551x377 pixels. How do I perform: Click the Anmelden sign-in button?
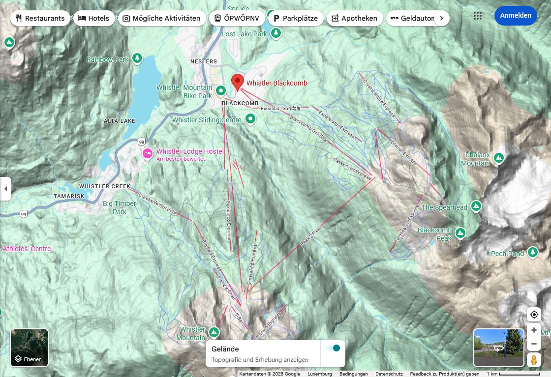coord(516,15)
